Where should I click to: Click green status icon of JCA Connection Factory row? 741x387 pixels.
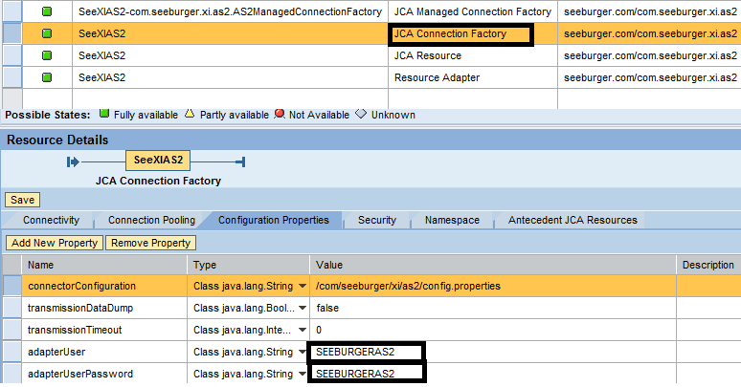click(48, 33)
